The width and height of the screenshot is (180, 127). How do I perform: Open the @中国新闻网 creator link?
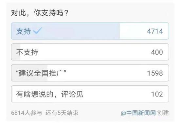pyautogui.click(x=138, y=113)
